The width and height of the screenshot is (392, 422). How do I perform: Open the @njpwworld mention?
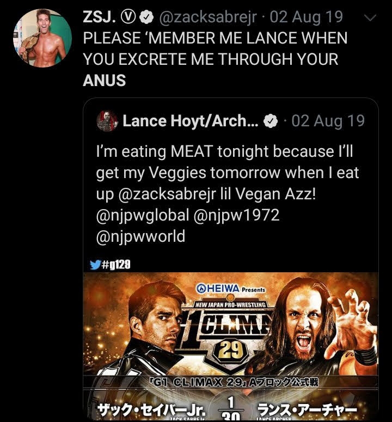(140, 236)
